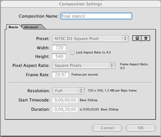
Task: Switch to the Advanced tab
Action: coord(32,27)
